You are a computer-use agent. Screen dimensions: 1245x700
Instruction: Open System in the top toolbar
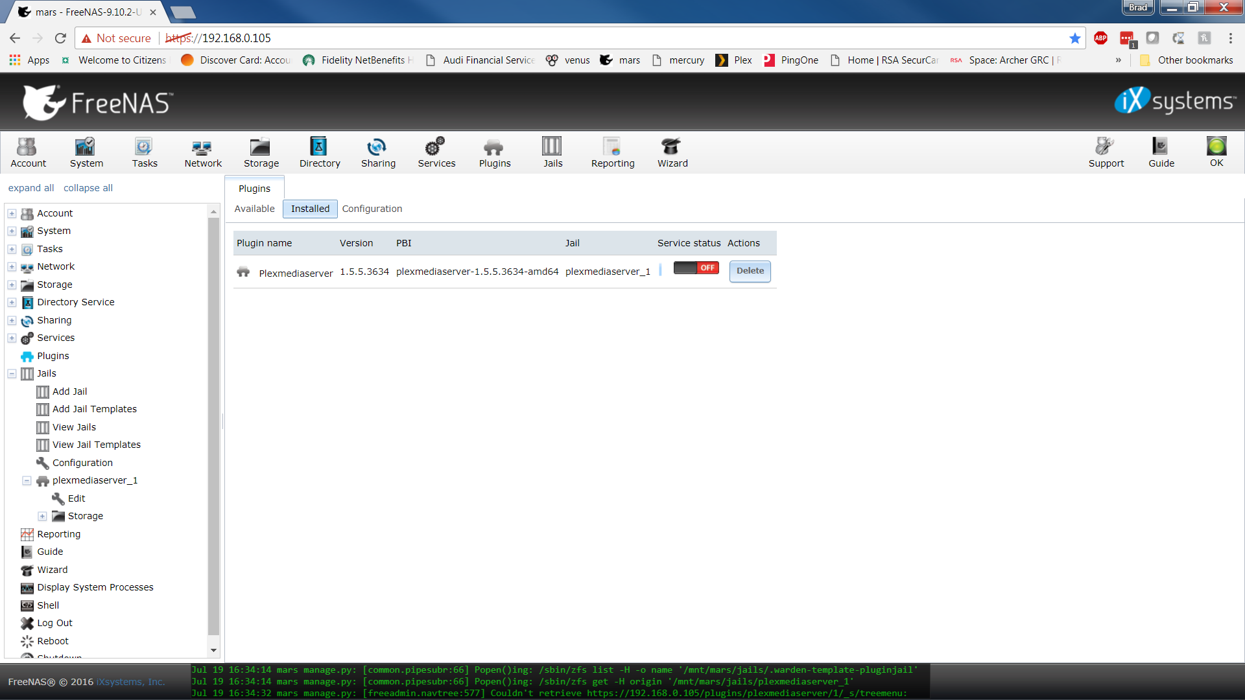pyautogui.click(x=86, y=153)
